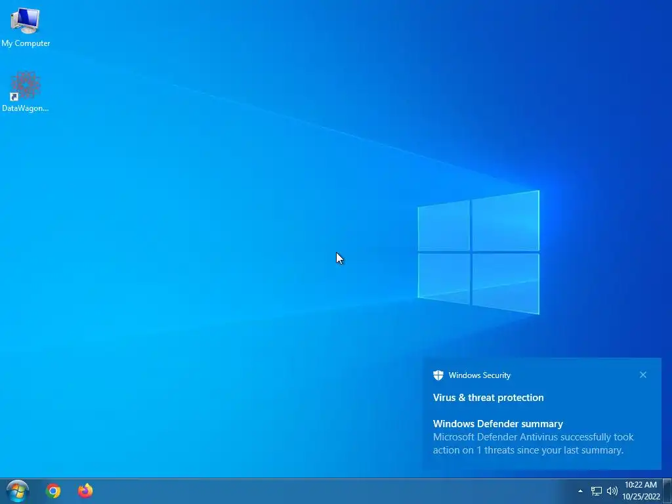Click the Windows Security notification header label
672x504 pixels.
coord(479,375)
